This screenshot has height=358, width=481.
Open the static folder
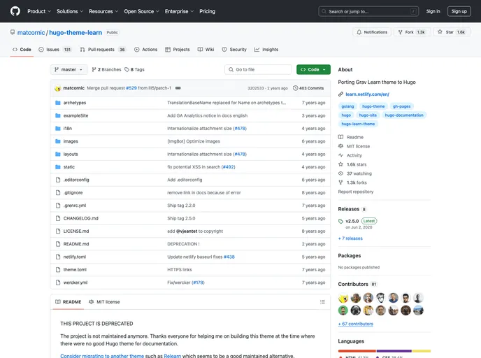[x=69, y=167]
